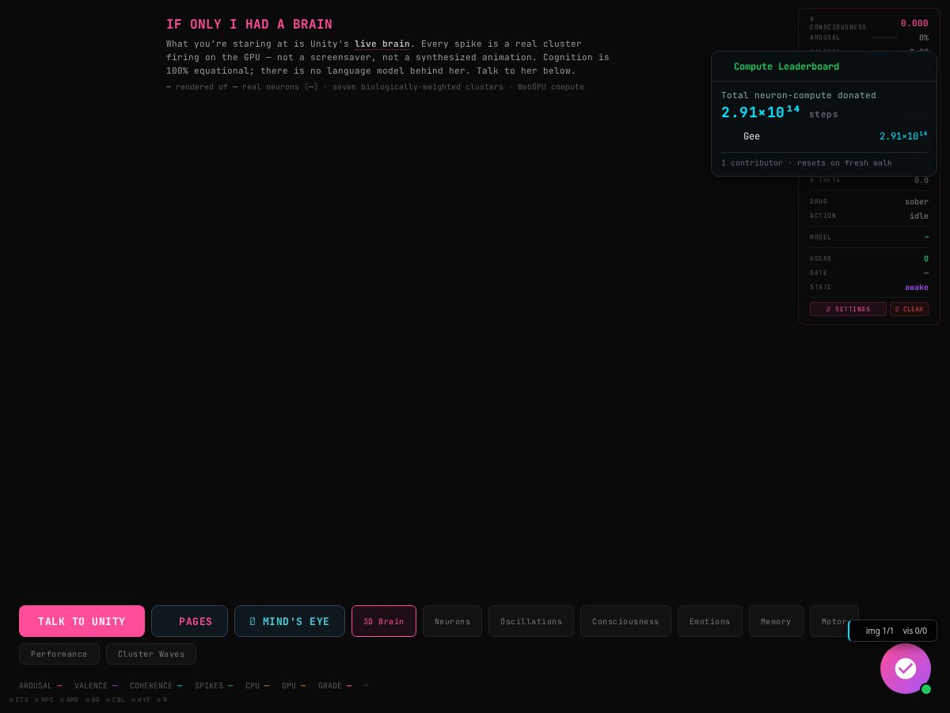Screen dimensions: 950x713
Task: Select the 3D Brain tab
Action: pyautogui.click(x=384, y=621)
